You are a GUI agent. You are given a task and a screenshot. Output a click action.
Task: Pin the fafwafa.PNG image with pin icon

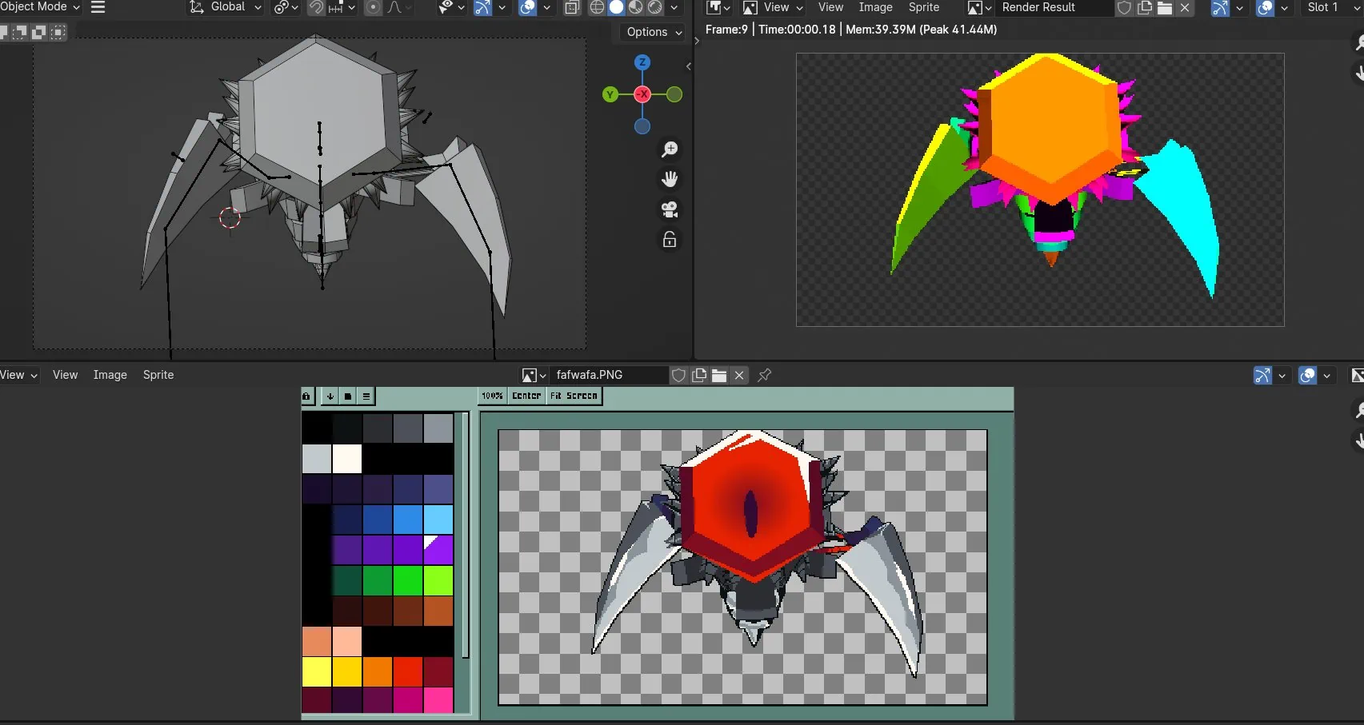(764, 375)
